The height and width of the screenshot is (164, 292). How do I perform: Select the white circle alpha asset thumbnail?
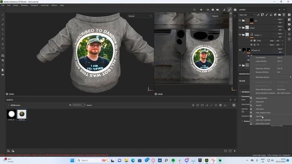(11, 114)
